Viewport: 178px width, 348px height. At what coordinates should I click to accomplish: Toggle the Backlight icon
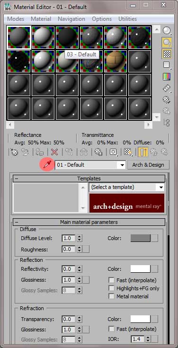(167, 42)
